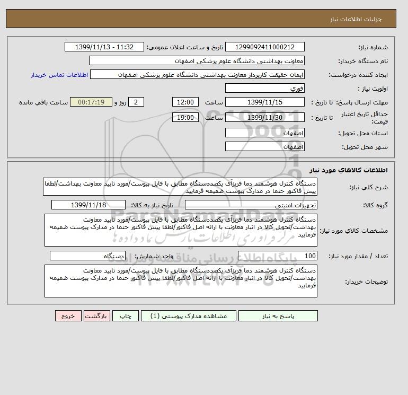Viewport: 408px width, 395px height.
Task: Open اطلاعات تماس خریدار link
Action: click(x=59, y=75)
